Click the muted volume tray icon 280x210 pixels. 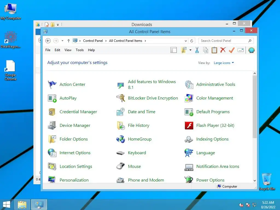click(x=241, y=205)
